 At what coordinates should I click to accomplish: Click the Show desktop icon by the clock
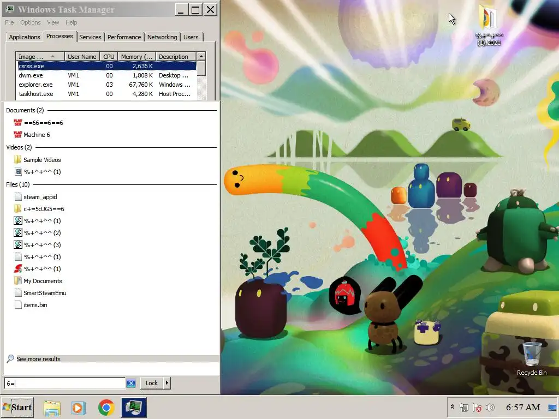(552, 407)
